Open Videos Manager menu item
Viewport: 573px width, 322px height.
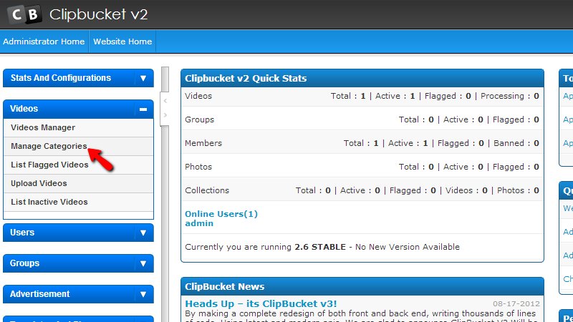point(78,128)
